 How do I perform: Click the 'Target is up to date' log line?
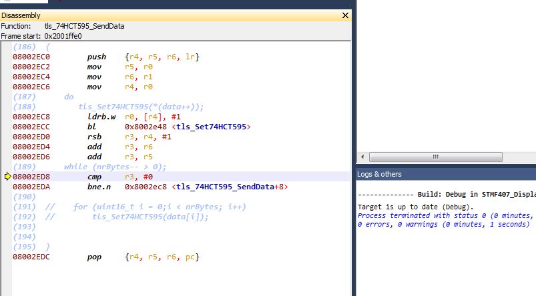tap(416, 207)
